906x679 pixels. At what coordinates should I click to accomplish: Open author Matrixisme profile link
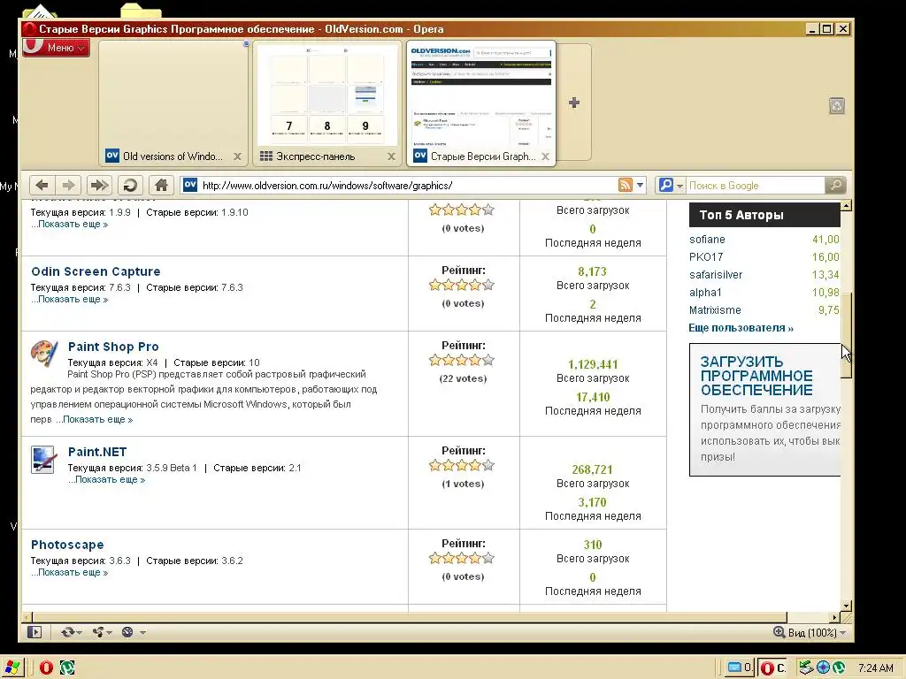715,310
